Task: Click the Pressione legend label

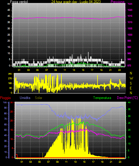Action: [x=118, y=1]
